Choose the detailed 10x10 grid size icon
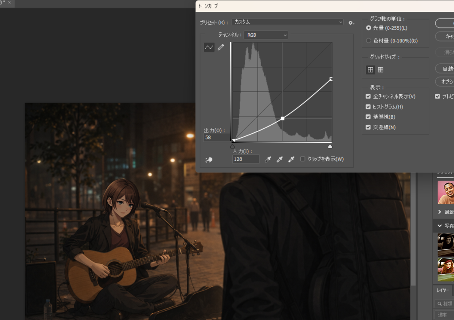Screen dimensions: 454x320 (380, 69)
